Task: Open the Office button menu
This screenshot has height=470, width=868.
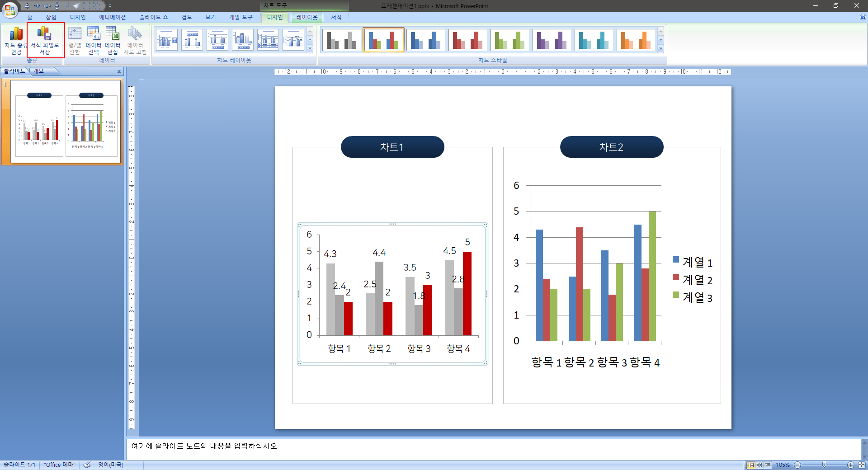Action: click(x=10, y=9)
